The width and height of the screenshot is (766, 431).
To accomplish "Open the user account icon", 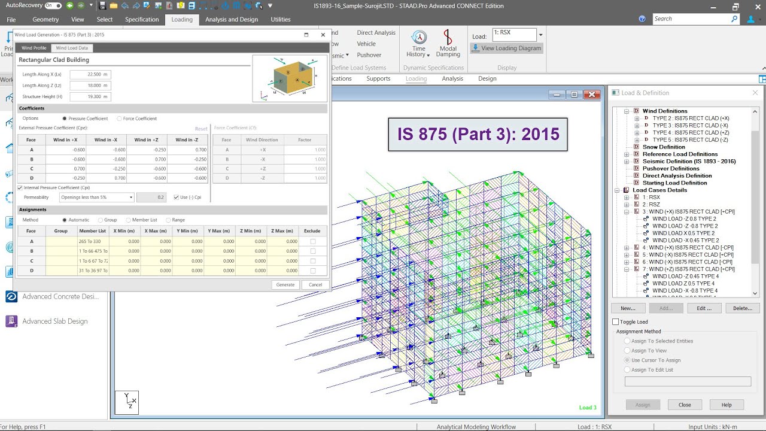I will (751, 19).
